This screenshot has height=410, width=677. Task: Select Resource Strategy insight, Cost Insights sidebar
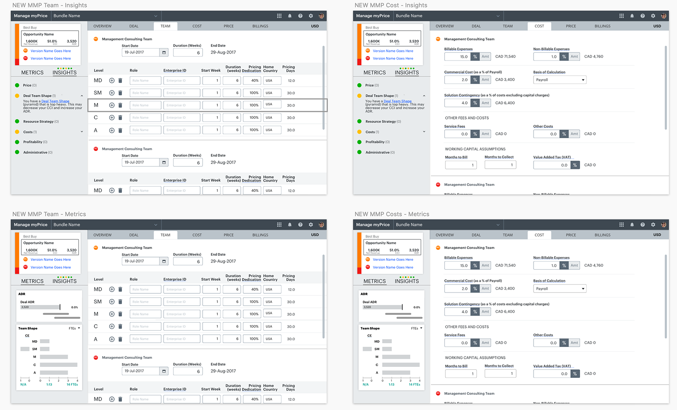pos(383,122)
